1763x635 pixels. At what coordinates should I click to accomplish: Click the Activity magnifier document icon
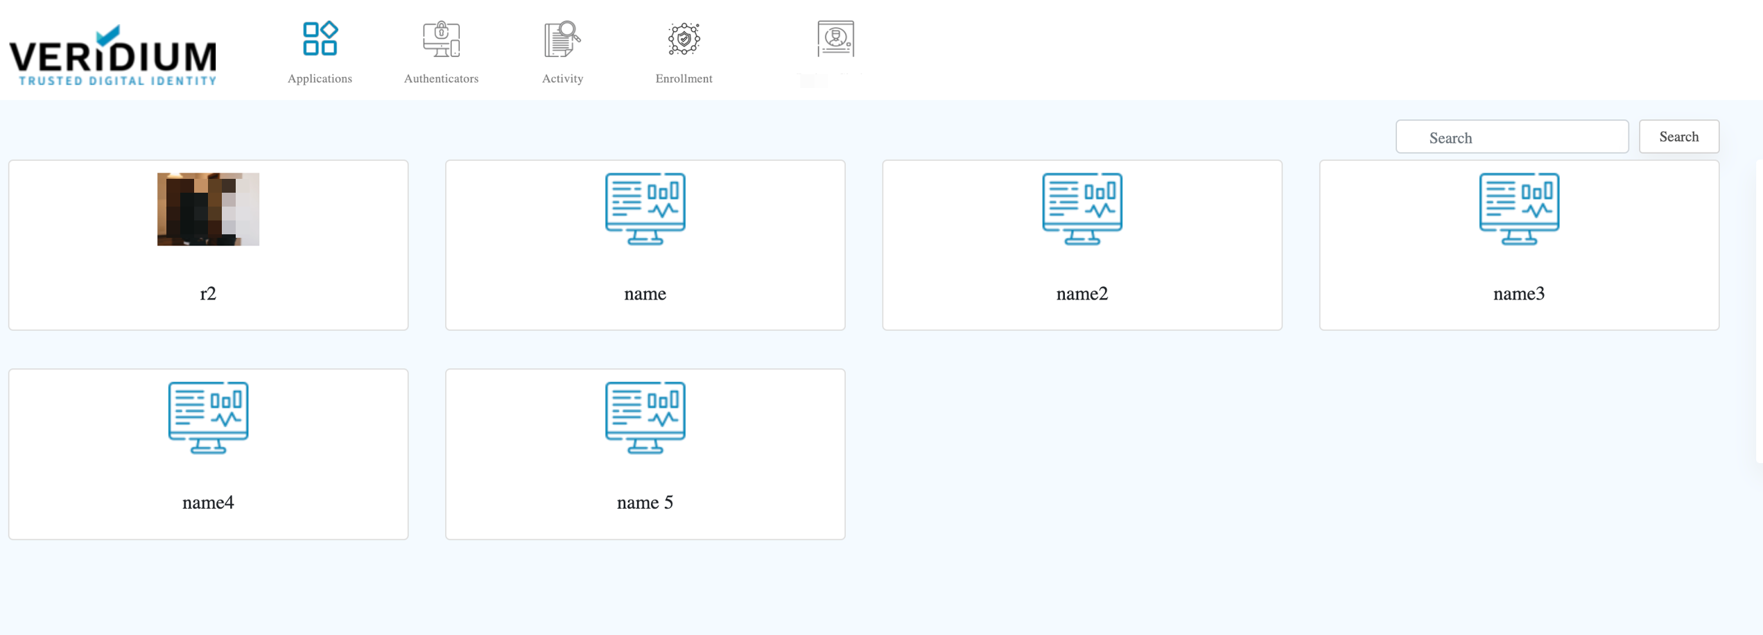[562, 39]
